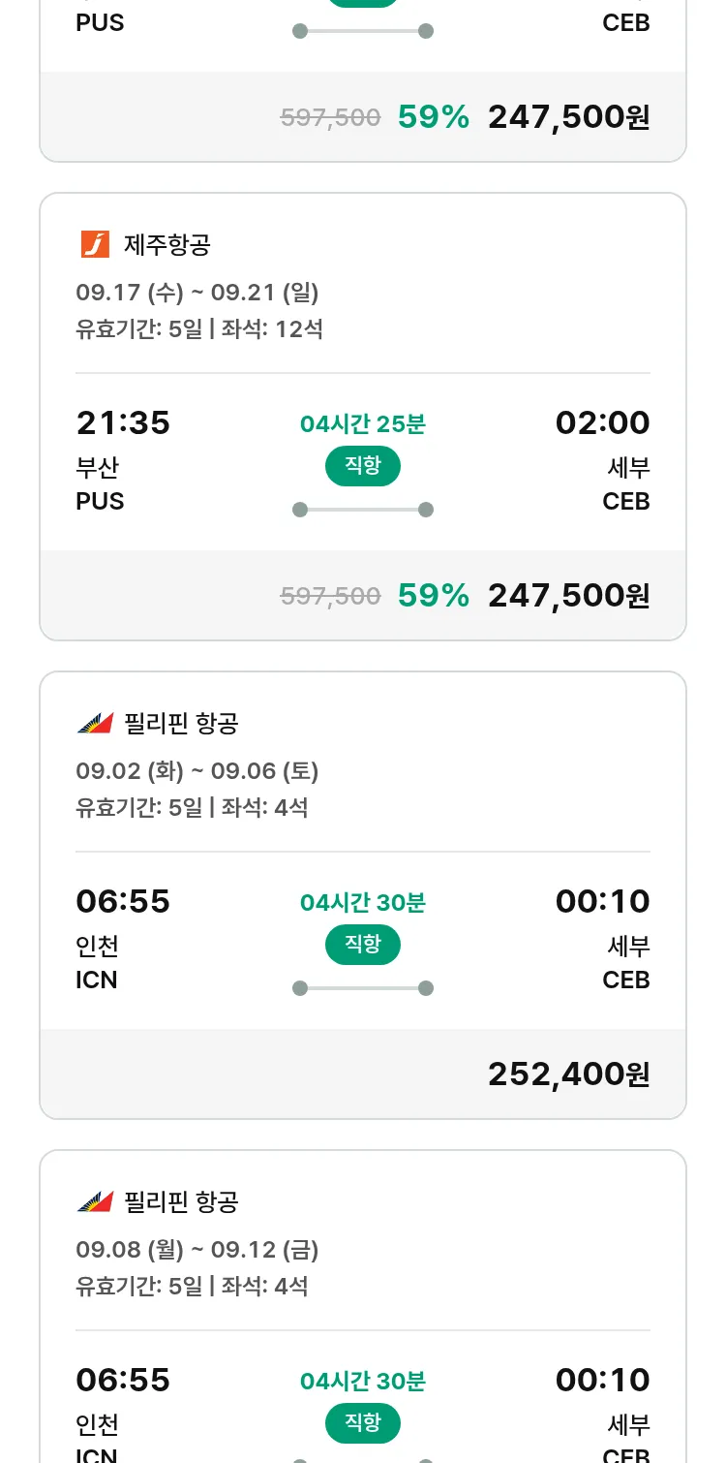The image size is (726, 1463).
Task: Tap the 09.17 (수) ~ 09.21 (일) date range
Action: 197,292
